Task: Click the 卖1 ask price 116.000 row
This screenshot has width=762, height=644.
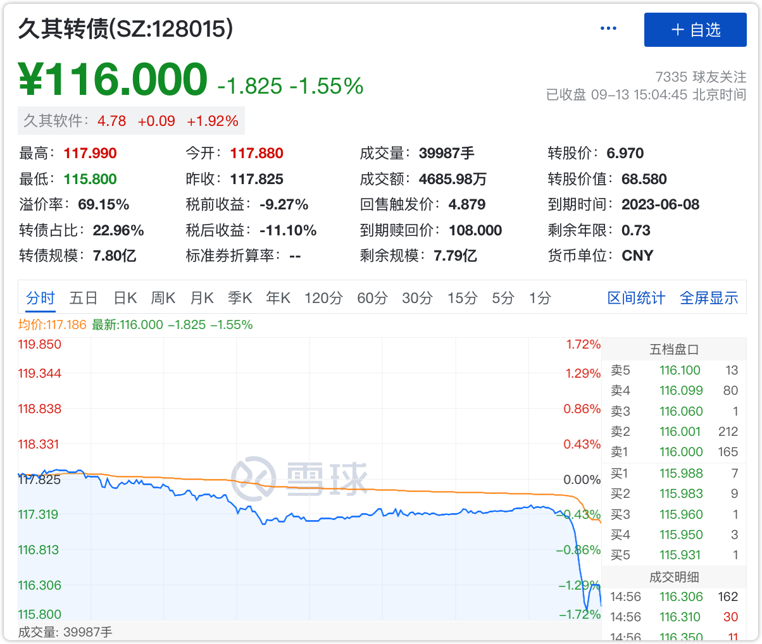Action: 674,452
